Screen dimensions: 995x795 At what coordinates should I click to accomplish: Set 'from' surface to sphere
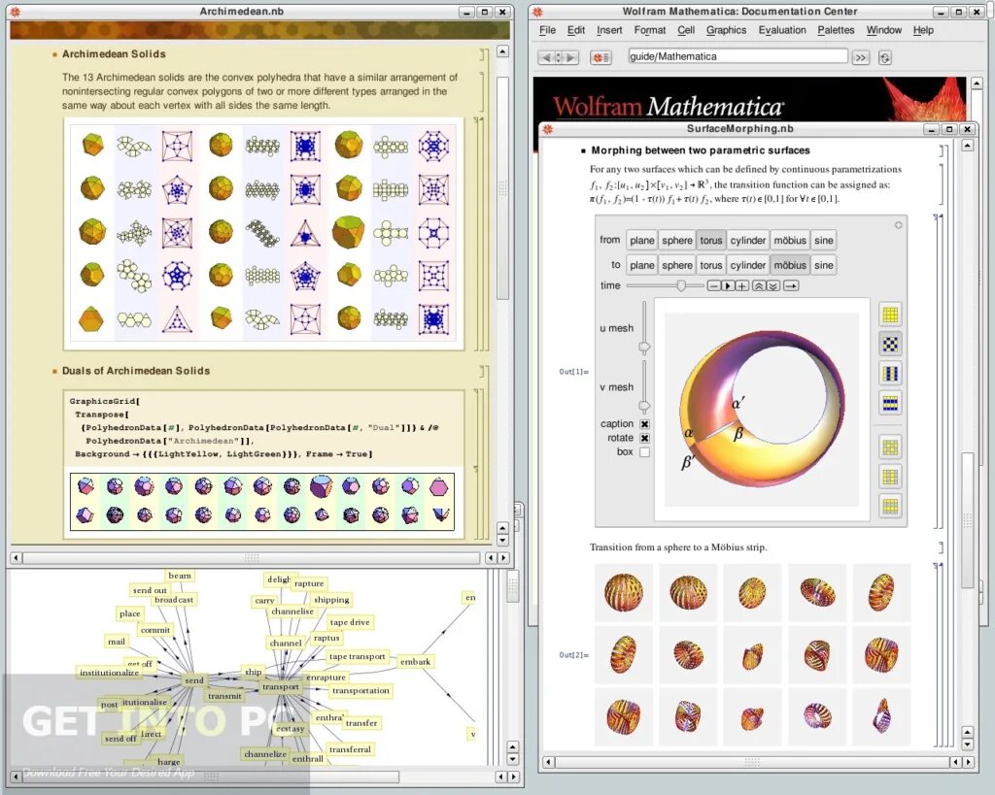point(677,241)
